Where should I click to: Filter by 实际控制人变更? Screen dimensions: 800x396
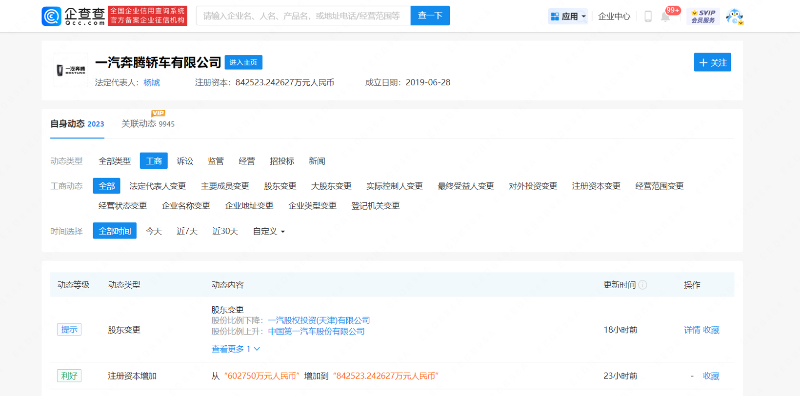tap(394, 186)
